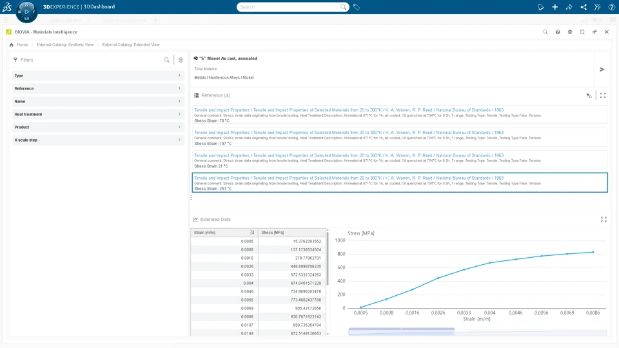Select reference Stress Strain -197 °C
Screen dimensions: 619x348
pos(400,138)
